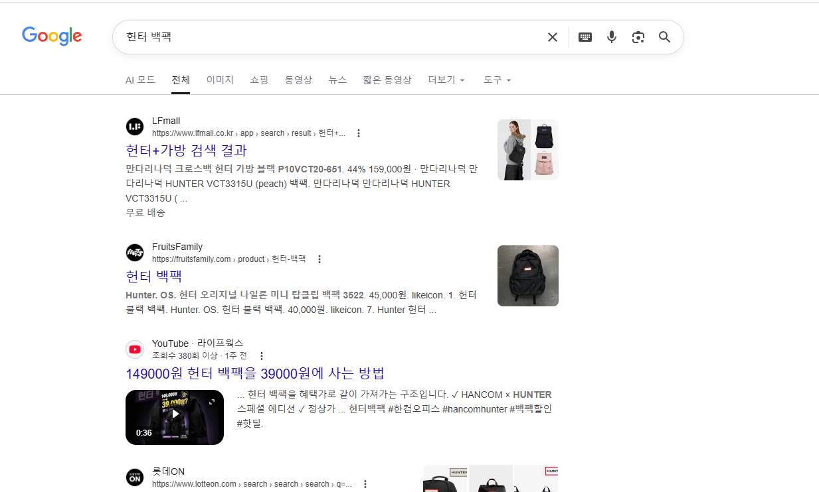Switch to 뉴스 tab
This screenshot has height=492, width=819.
tap(337, 80)
